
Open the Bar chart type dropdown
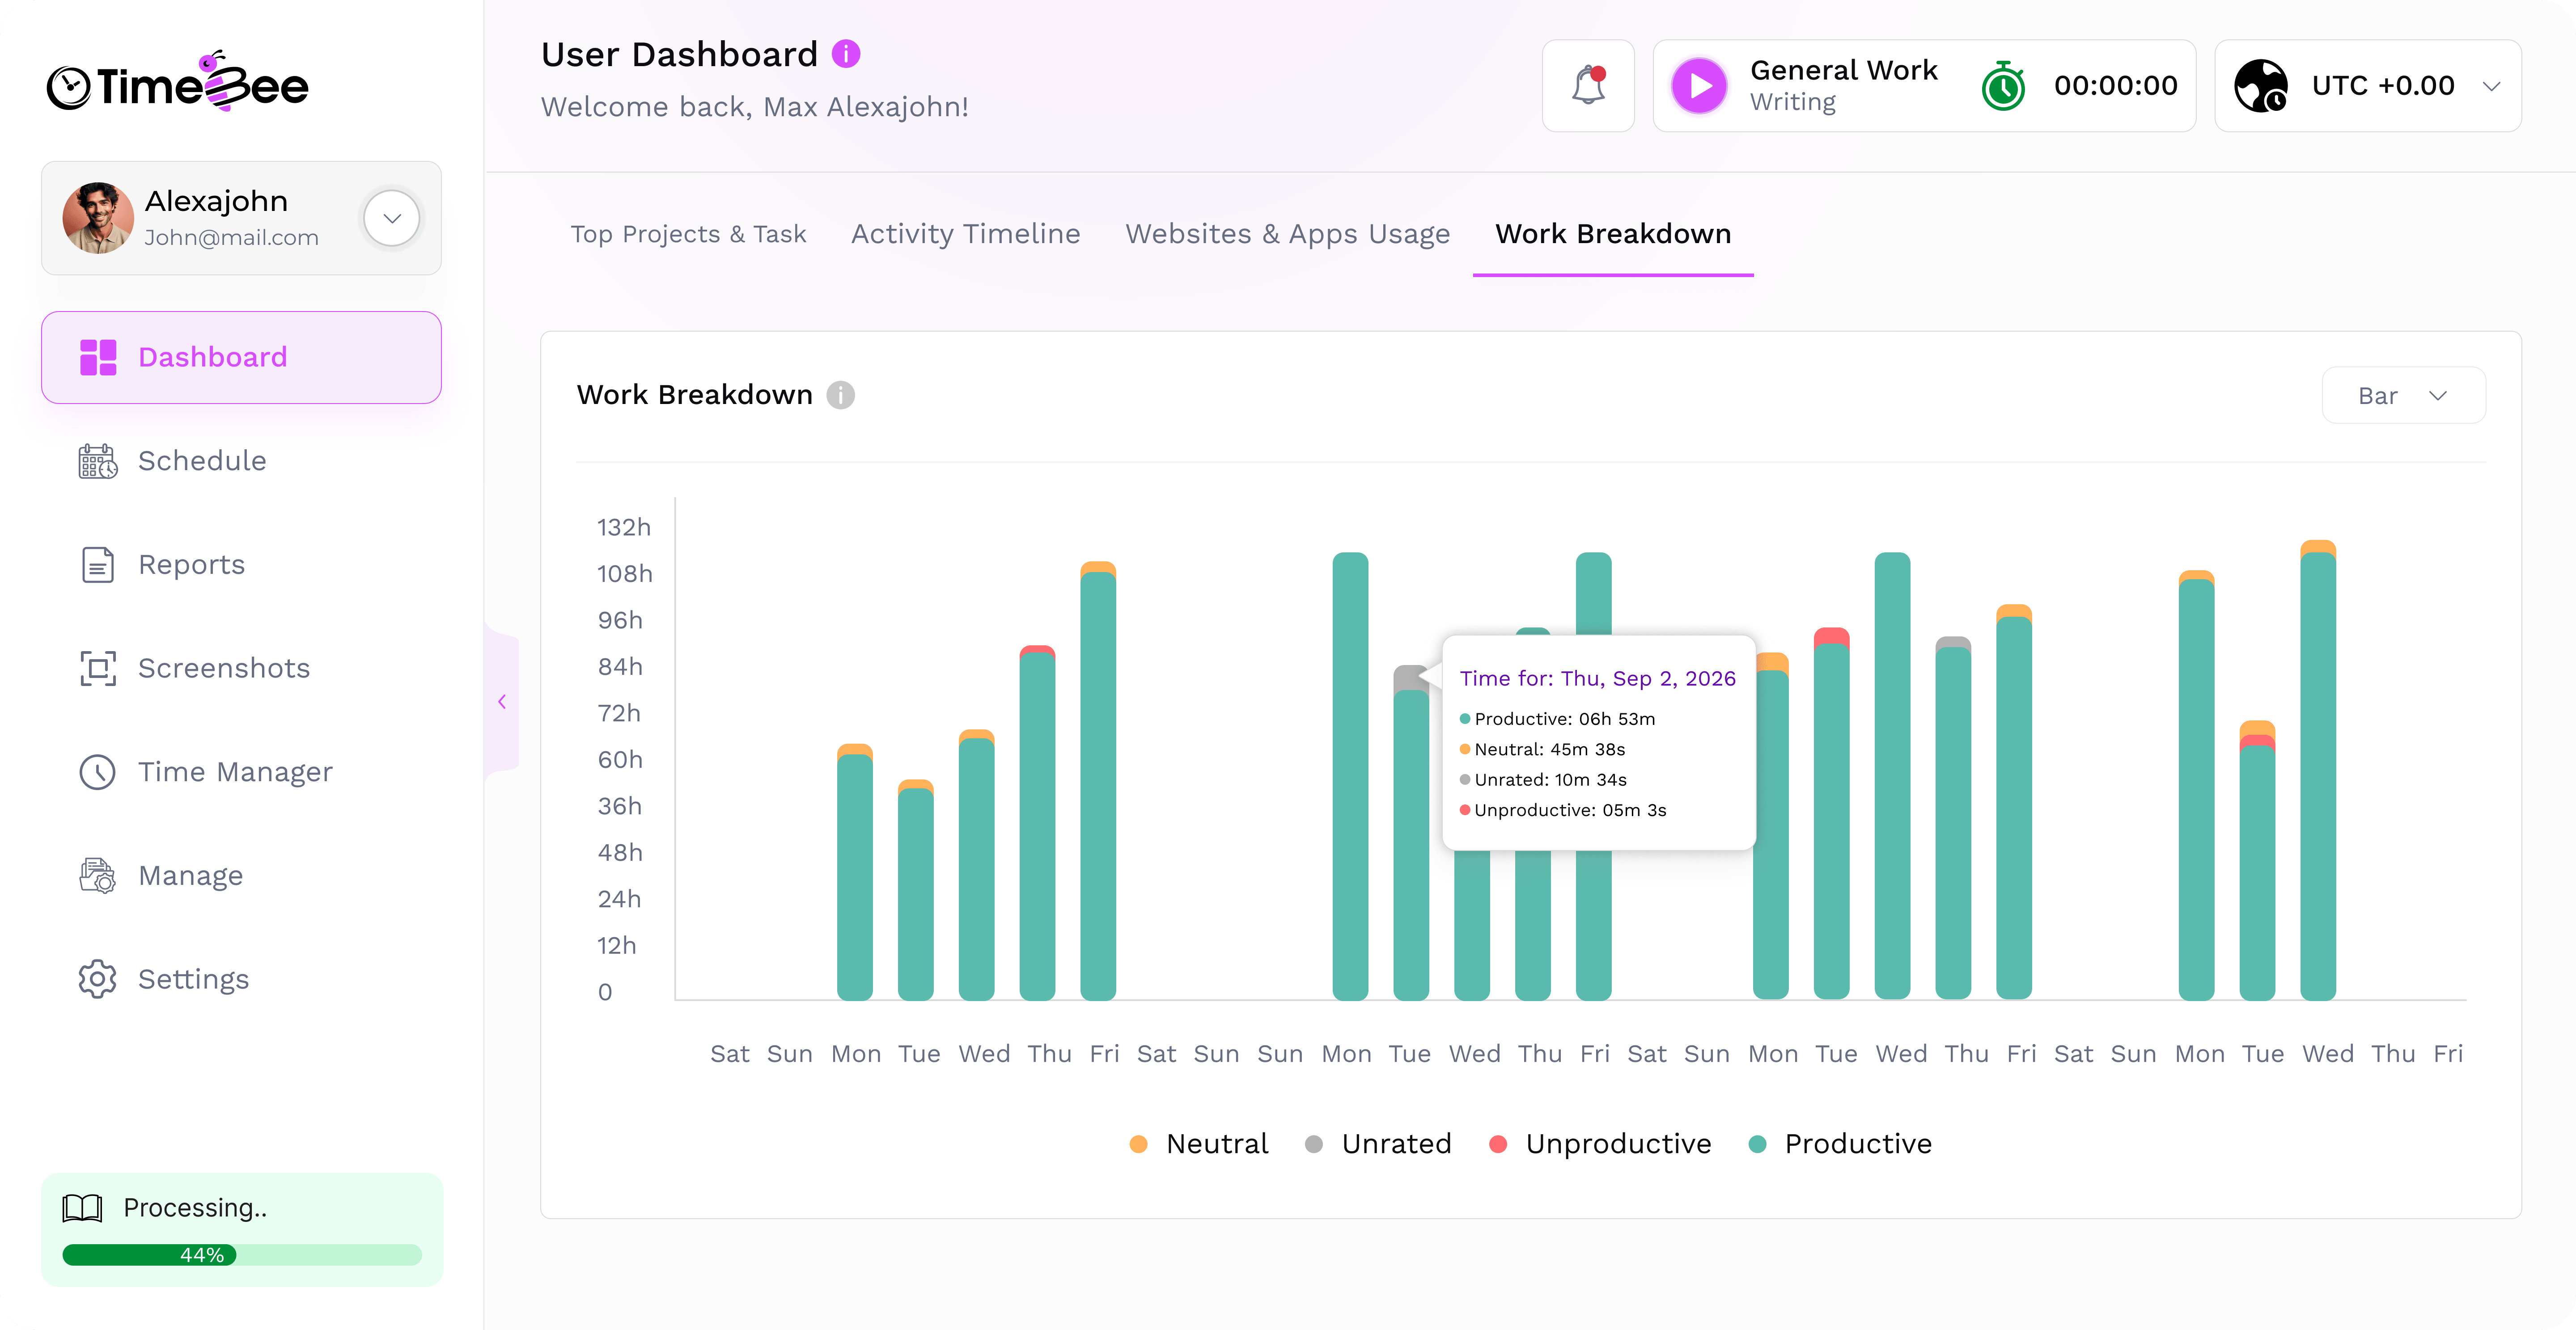click(x=2403, y=396)
